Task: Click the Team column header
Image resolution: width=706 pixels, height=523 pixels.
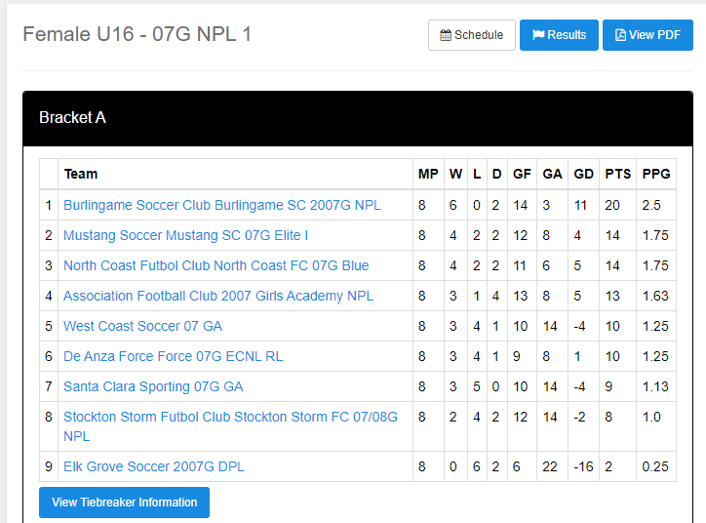Action: 81,174
